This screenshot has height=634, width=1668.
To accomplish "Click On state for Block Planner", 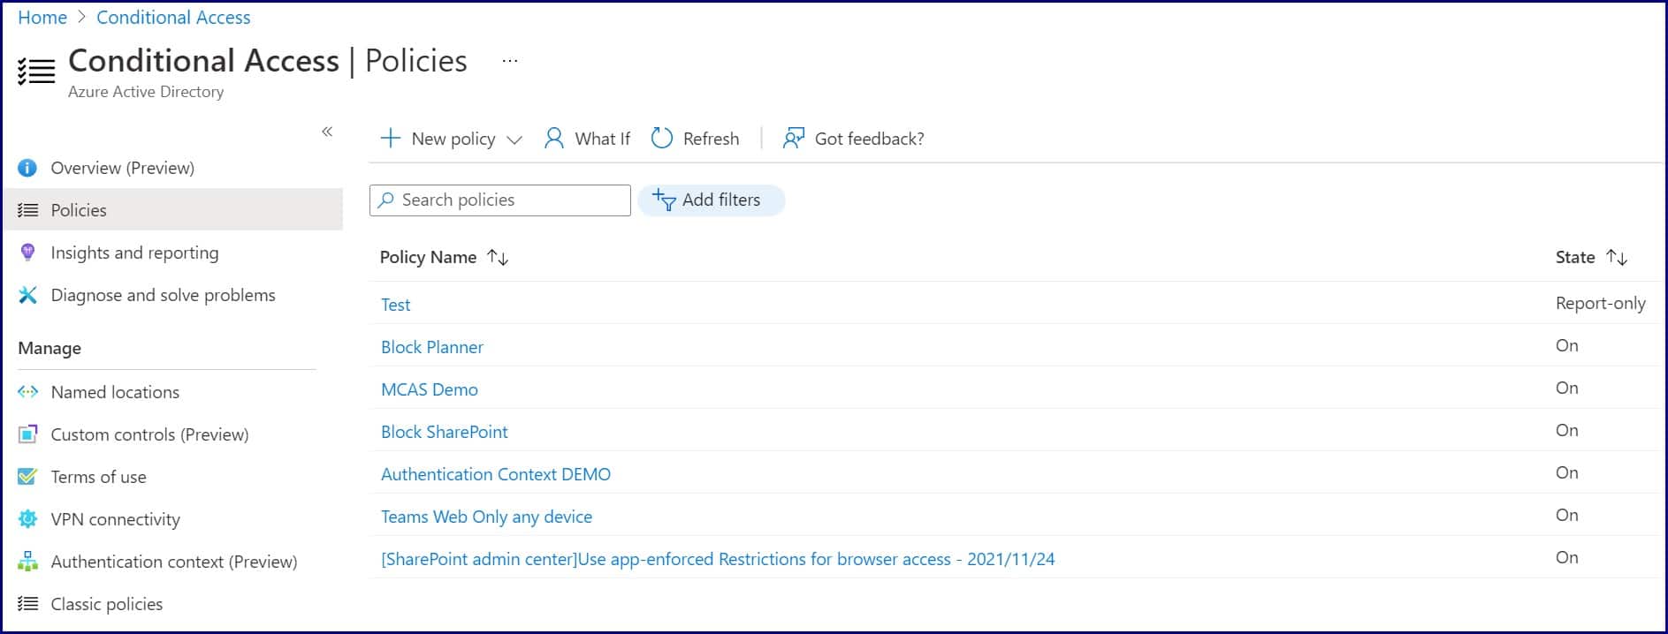I will (1567, 345).
